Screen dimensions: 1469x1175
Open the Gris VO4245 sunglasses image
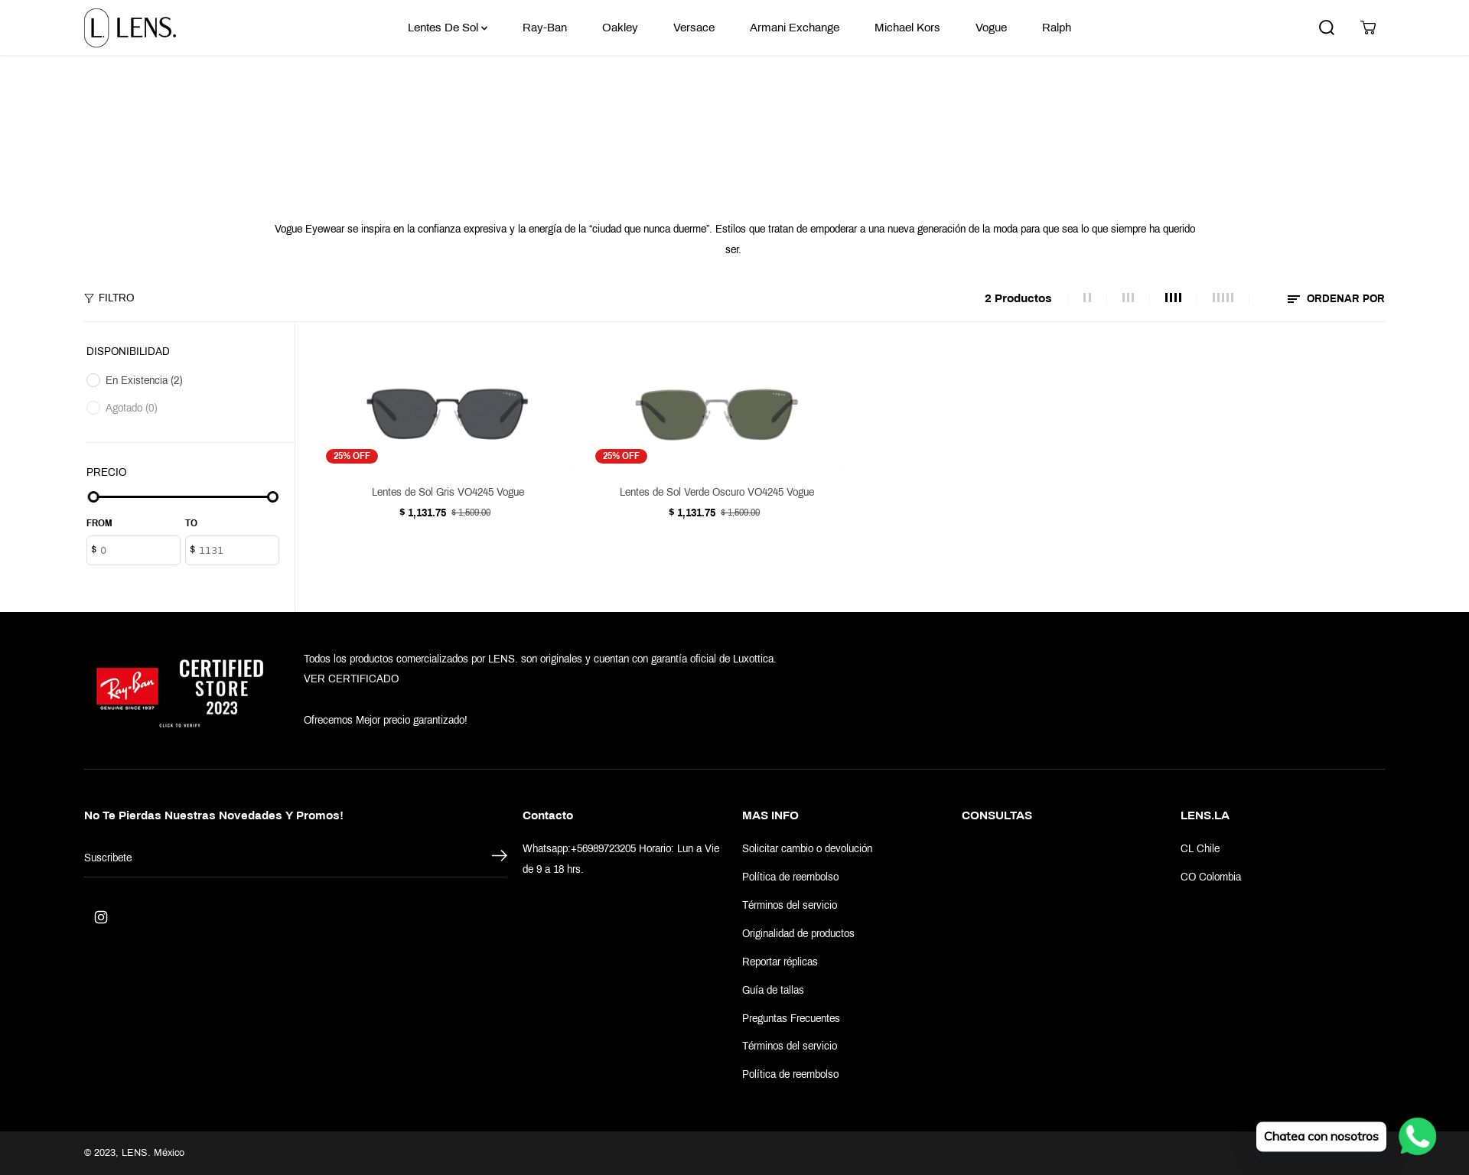click(x=448, y=414)
